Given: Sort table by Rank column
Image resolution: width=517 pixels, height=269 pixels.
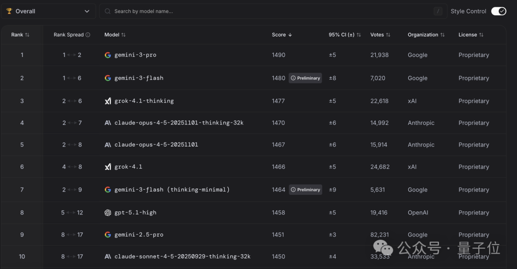Looking at the screenshot, I should click(x=20, y=34).
